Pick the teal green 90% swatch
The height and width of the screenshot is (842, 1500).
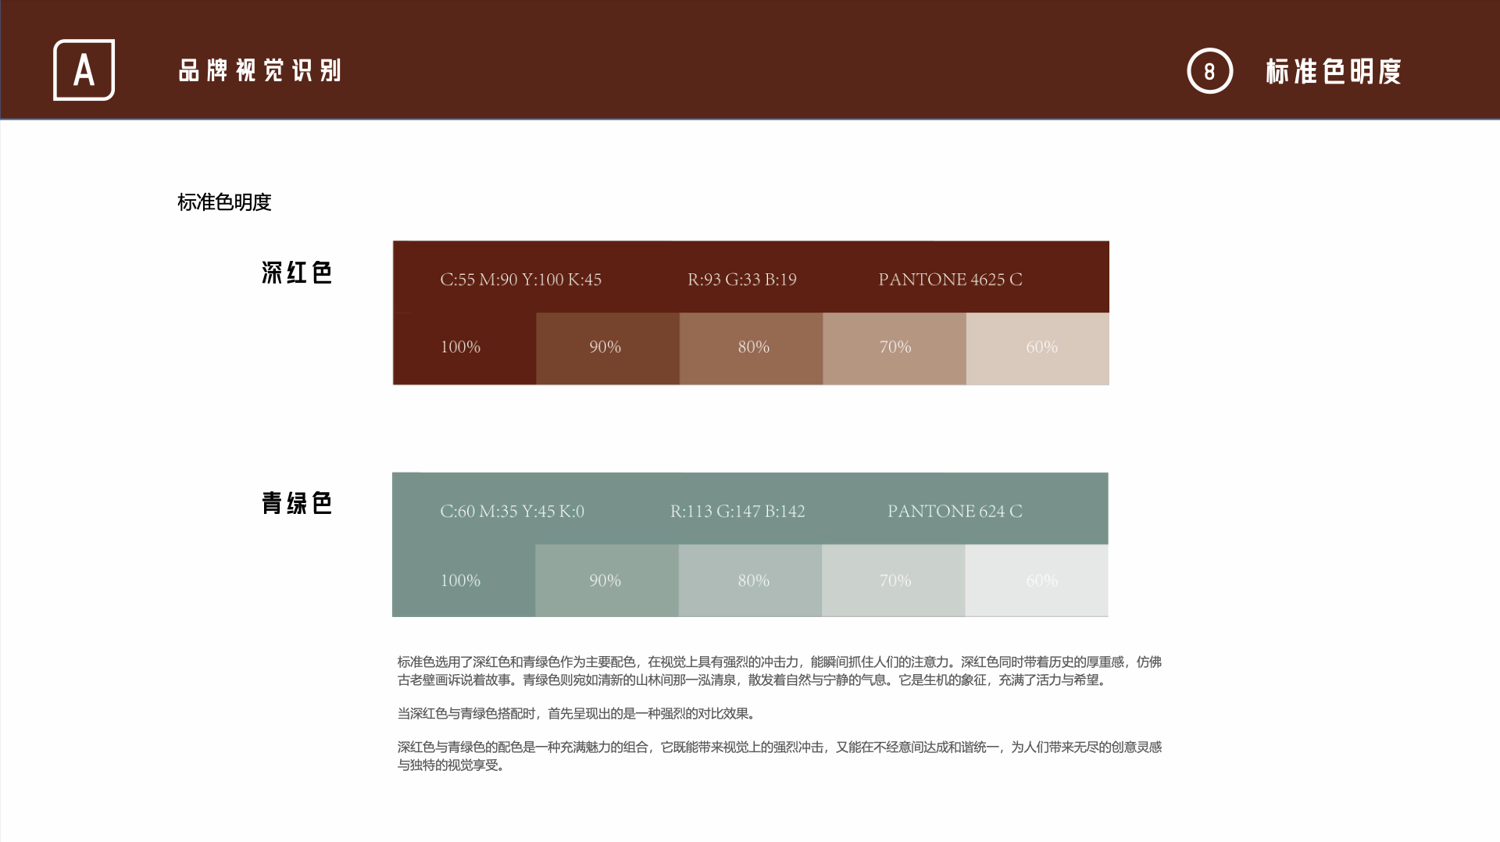[606, 580]
